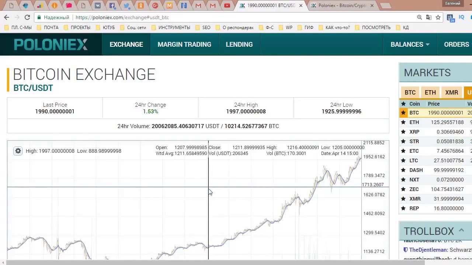This screenshot has height=265, width=472.
Task: Toggle favorite star for LTC row
Action: pyautogui.click(x=403, y=160)
